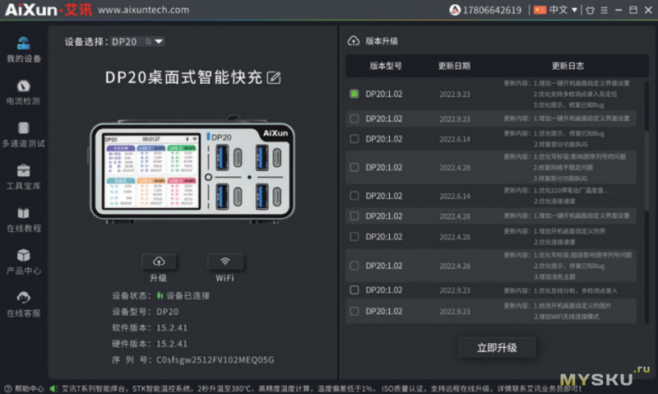Click the edit icon beside DP20桌面式智能快充
The height and width of the screenshot is (394, 658).
pos(274,78)
